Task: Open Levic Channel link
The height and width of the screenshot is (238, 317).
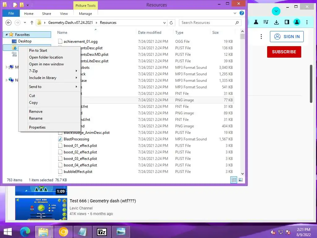Action: pos(81,208)
